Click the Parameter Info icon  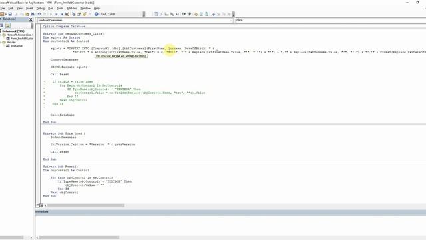(x=172, y=14)
